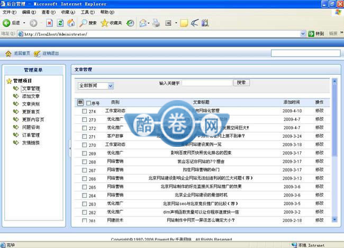Click the house icon beside 返回首页

(8, 54)
